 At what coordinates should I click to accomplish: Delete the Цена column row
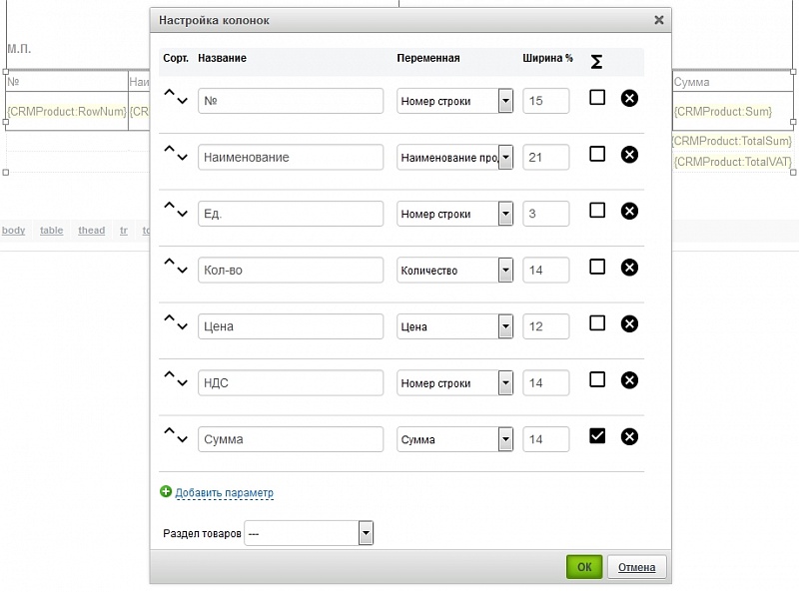click(x=629, y=323)
